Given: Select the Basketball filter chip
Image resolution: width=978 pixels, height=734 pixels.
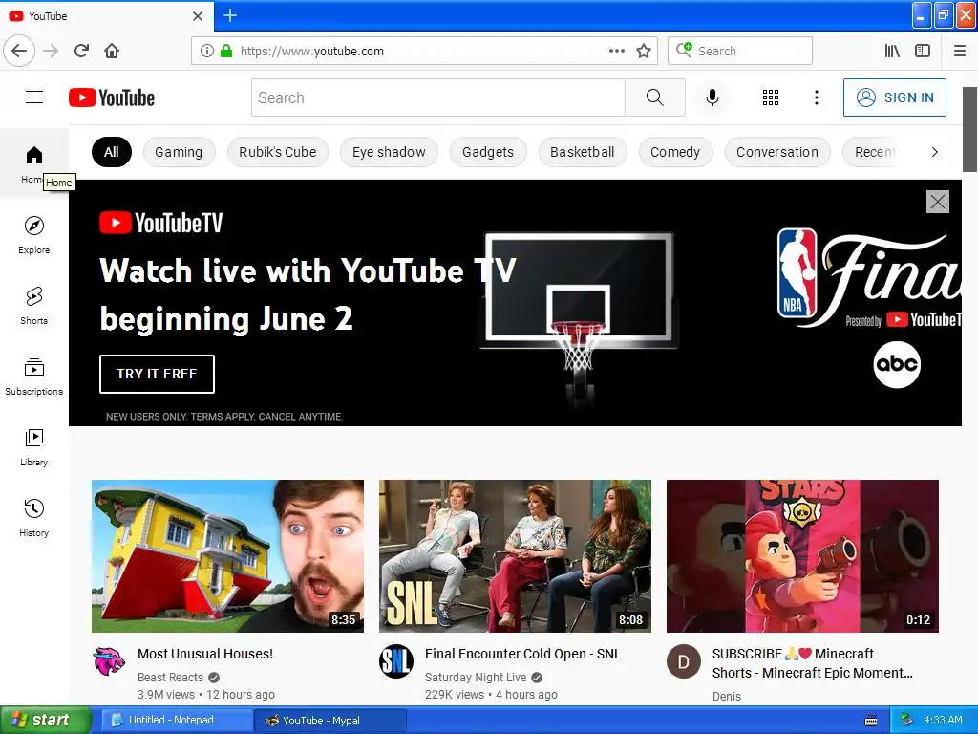Looking at the screenshot, I should tap(582, 152).
